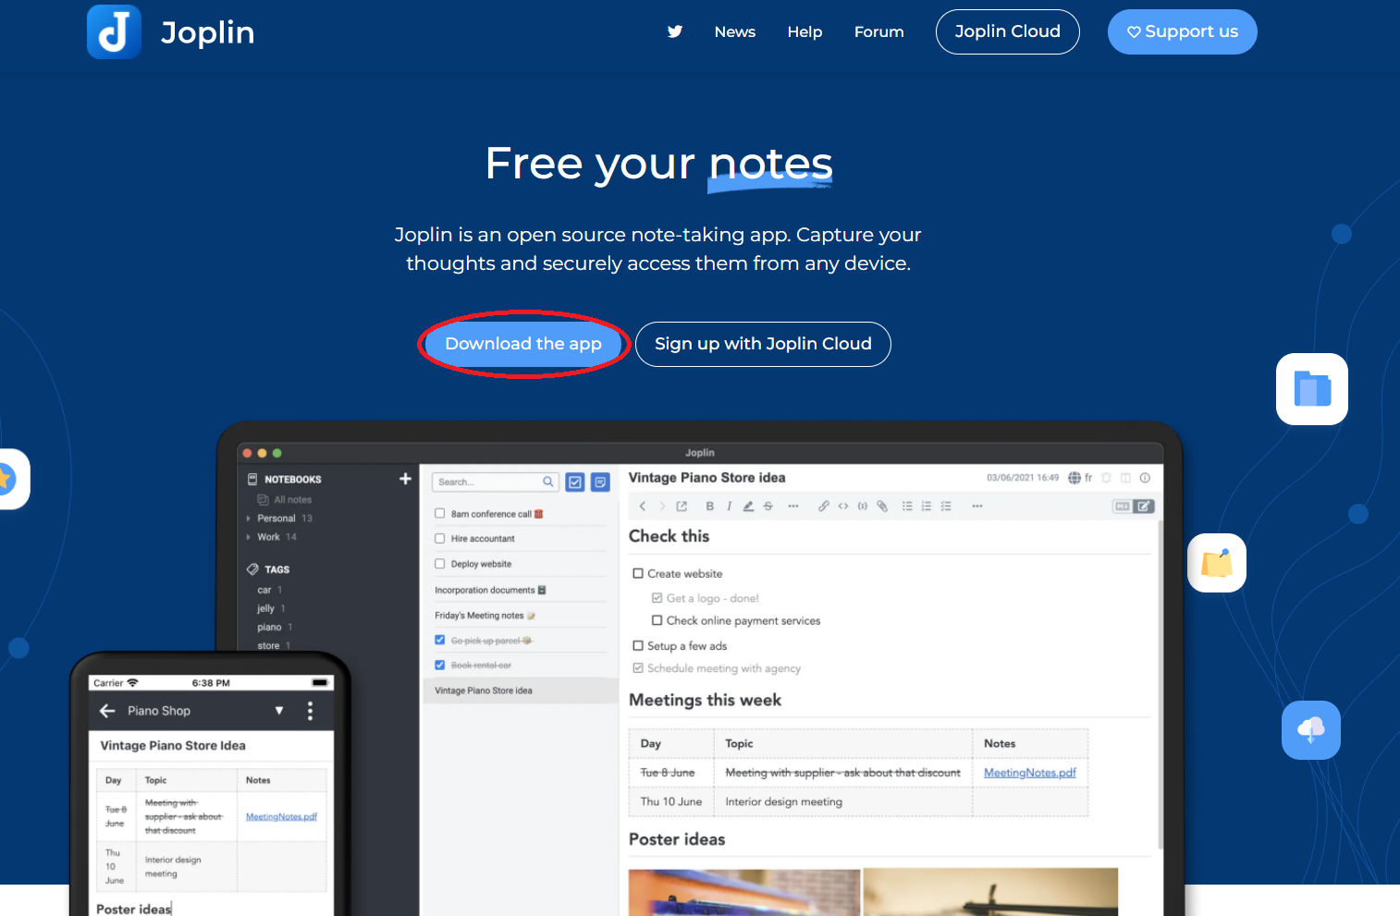Go to the Forum

click(x=879, y=31)
